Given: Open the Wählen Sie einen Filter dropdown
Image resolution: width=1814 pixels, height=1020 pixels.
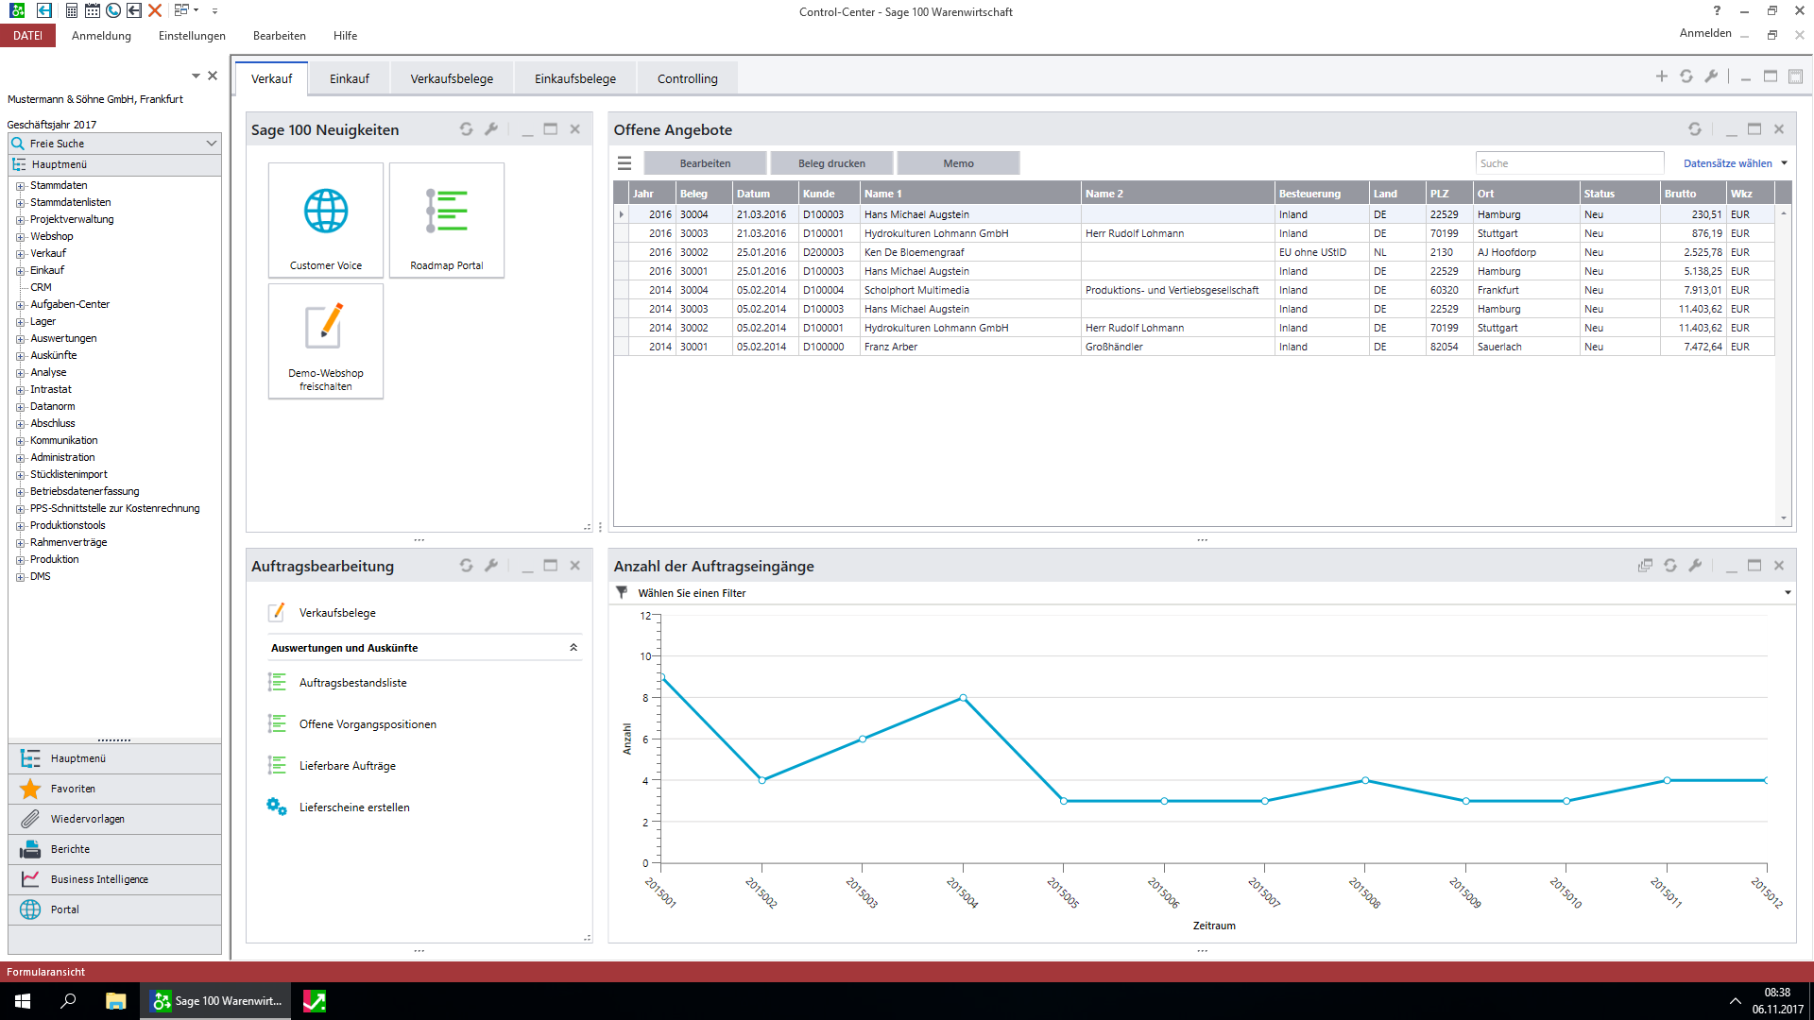Looking at the screenshot, I should coord(1787,593).
